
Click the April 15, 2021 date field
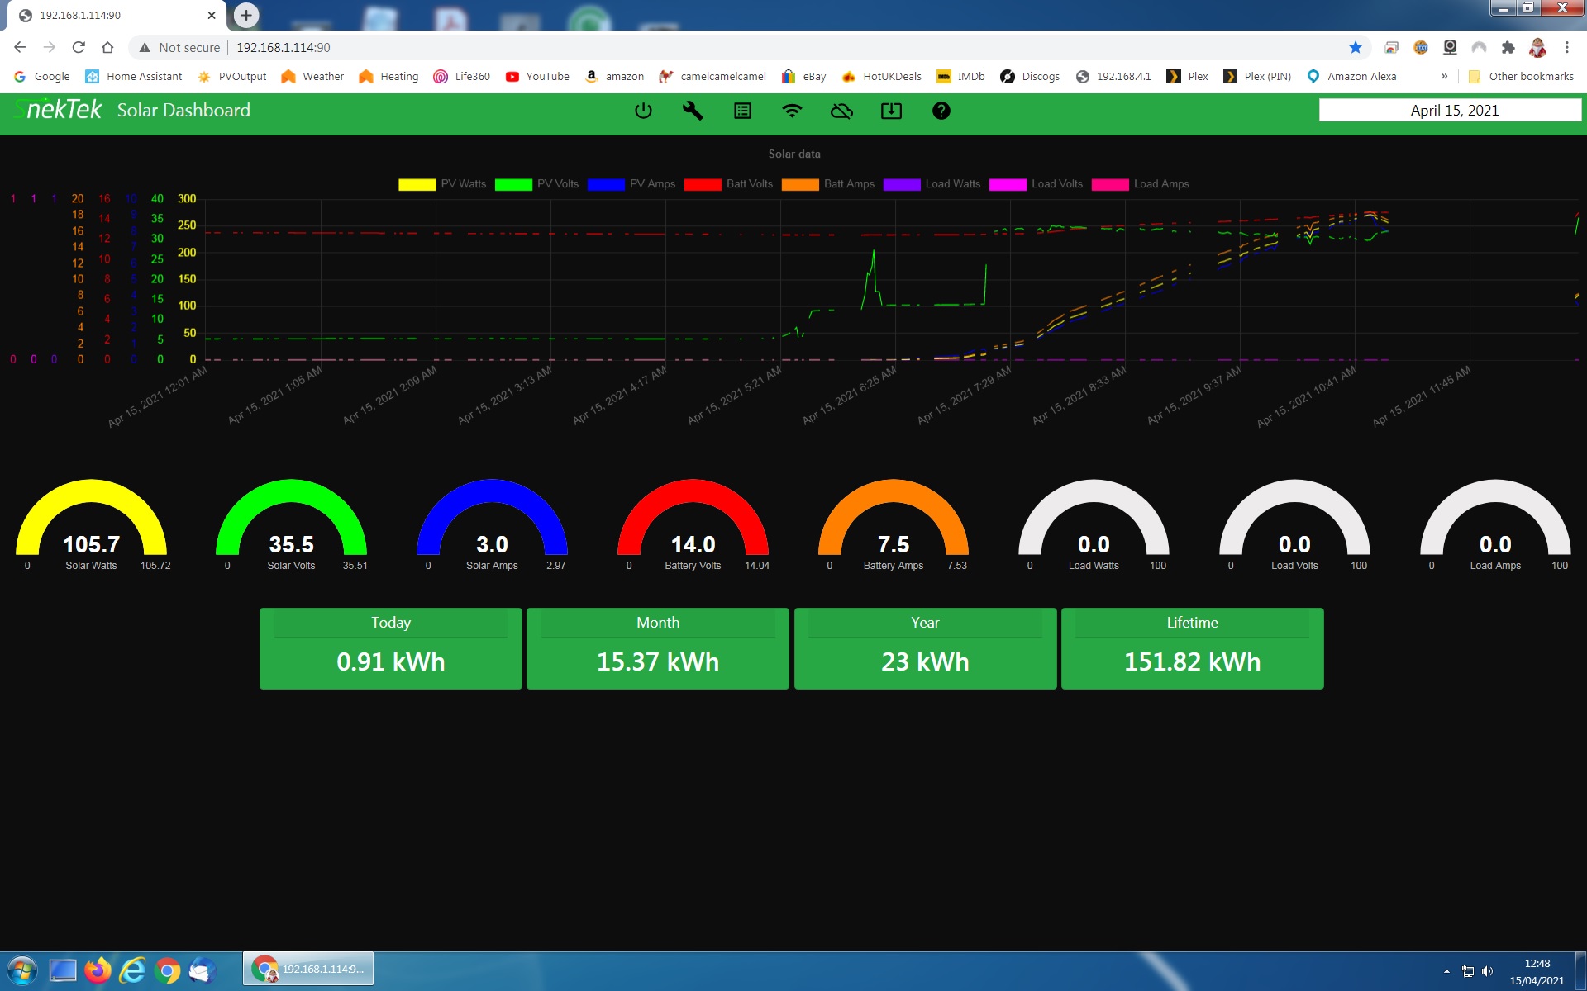(x=1450, y=111)
